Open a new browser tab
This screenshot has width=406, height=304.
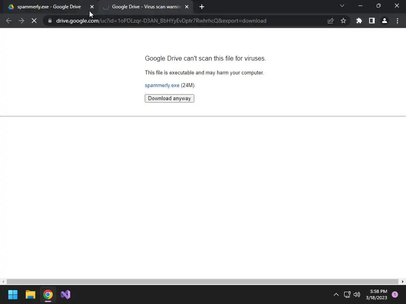click(x=202, y=7)
